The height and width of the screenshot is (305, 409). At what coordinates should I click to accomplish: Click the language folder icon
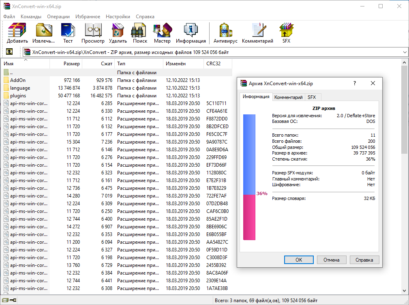click(x=6, y=88)
